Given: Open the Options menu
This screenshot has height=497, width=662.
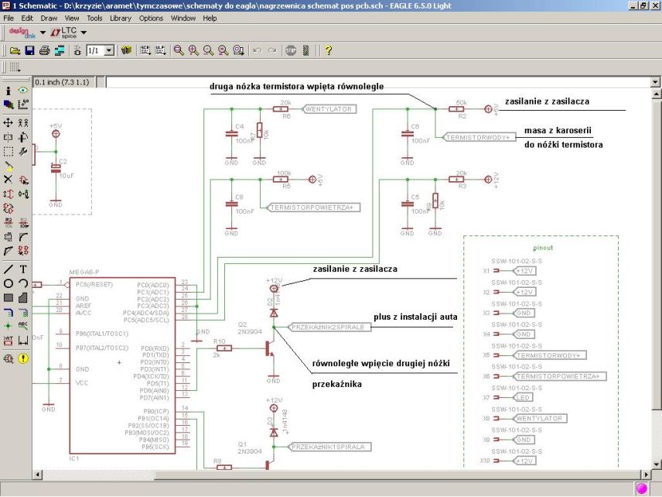Looking at the screenshot, I should [x=151, y=17].
